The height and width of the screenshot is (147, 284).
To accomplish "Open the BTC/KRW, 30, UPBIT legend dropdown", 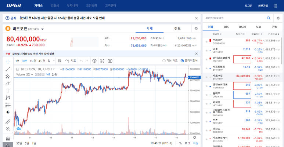I will coord(54,69).
